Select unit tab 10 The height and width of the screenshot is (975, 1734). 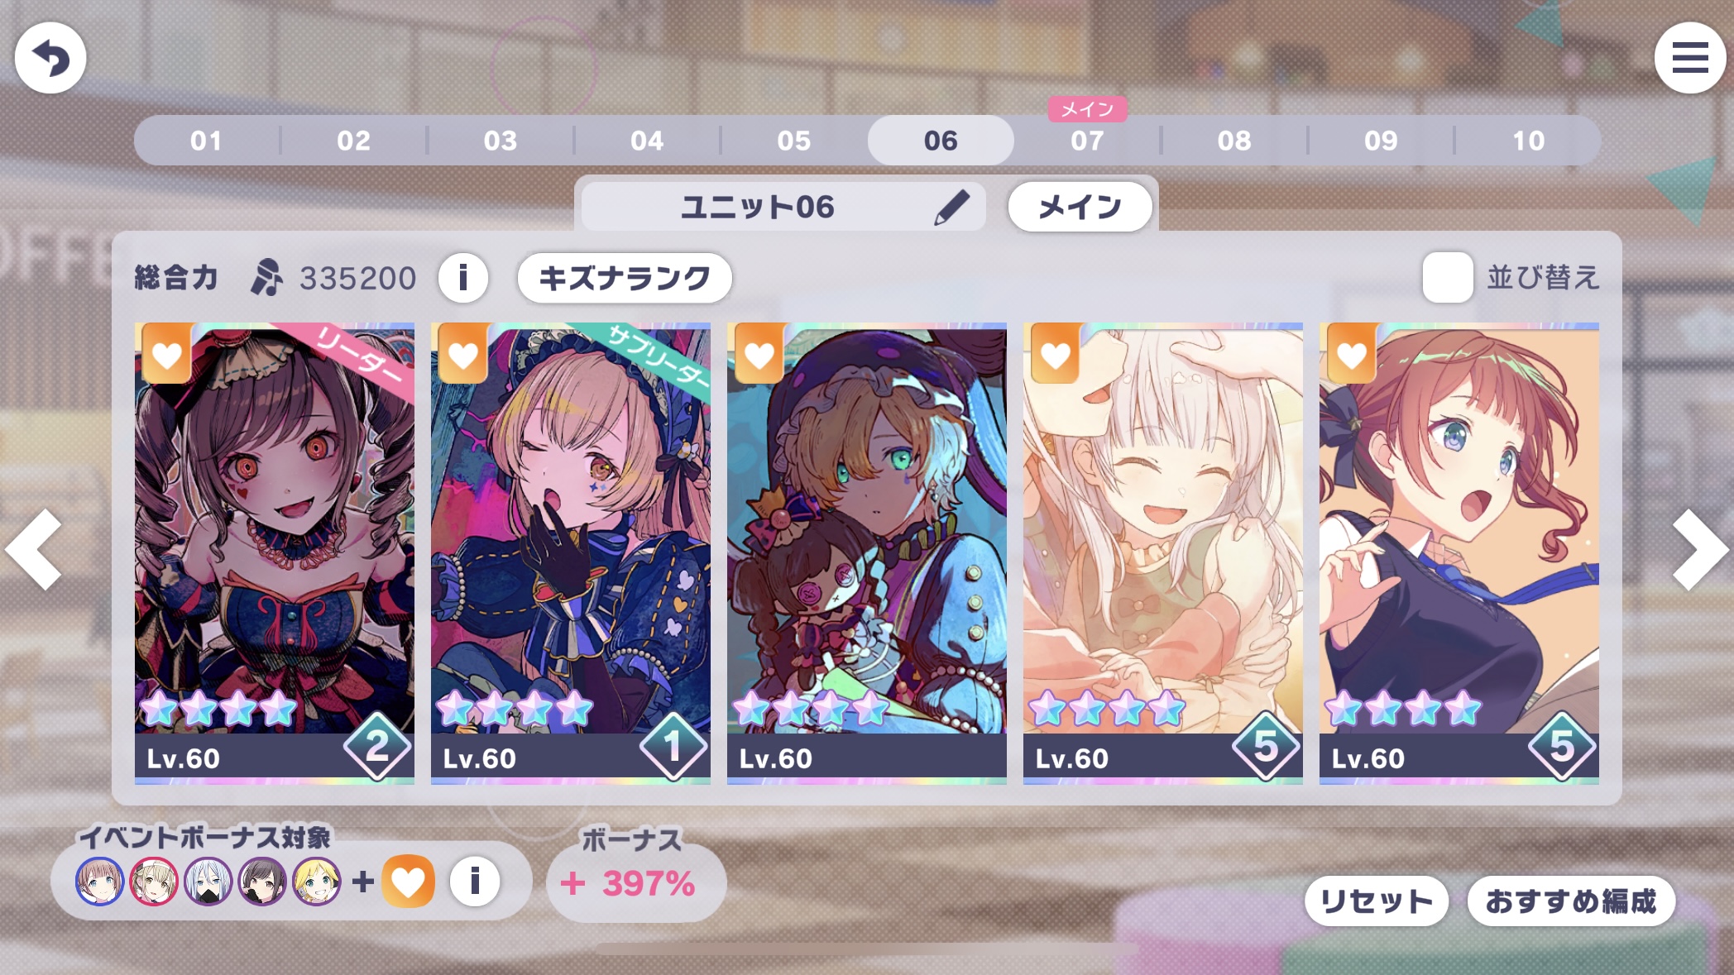point(1528,141)
